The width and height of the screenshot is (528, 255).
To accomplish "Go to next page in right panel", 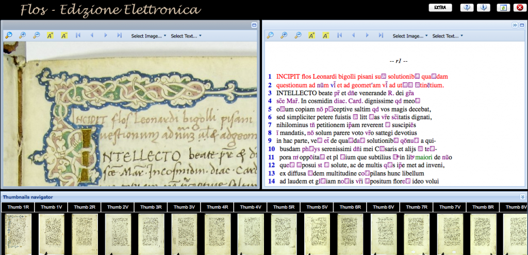I will point(367,35).
